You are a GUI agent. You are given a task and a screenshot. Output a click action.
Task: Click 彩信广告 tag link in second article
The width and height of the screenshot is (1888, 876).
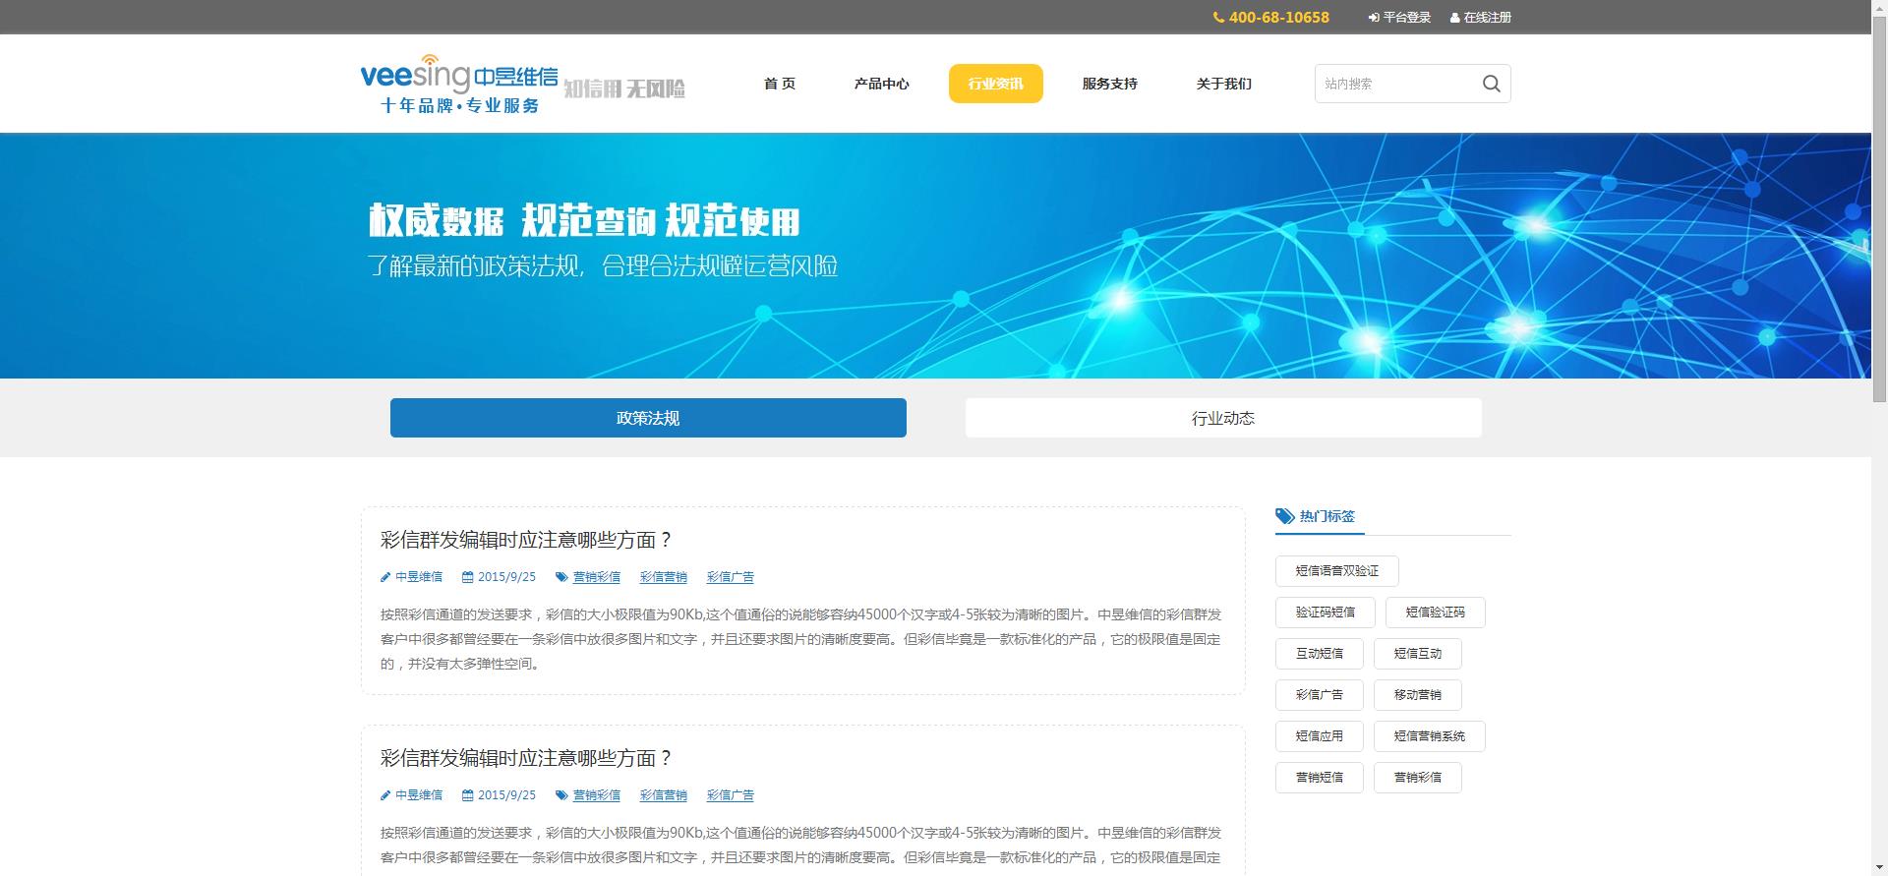730,795
